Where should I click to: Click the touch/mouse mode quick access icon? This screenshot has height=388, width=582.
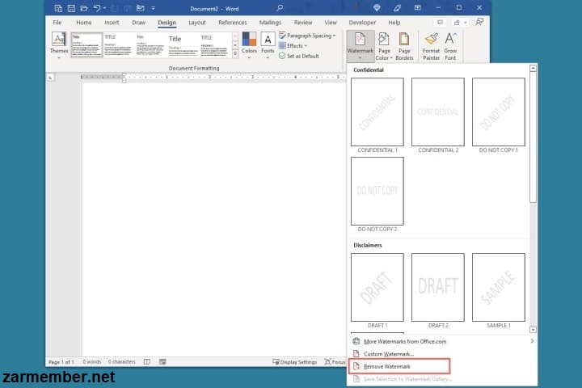pos(141,8)
